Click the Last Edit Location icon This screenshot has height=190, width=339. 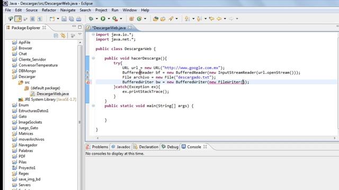coord(211,19)
